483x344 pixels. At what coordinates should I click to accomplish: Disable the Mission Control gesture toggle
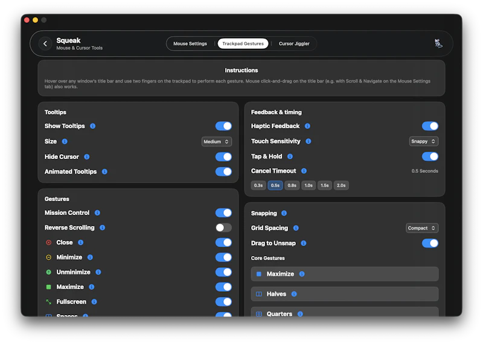(223, 213)
